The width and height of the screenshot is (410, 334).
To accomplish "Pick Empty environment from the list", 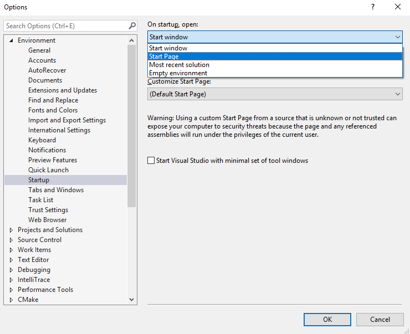I will [x=178, y=73].
